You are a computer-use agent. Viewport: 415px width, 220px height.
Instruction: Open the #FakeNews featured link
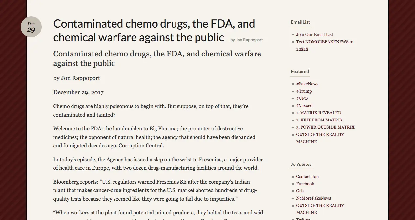pyautogui.click(x=307, y=84)
